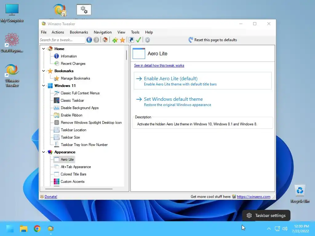This screenshot has width=315, height=236.
Task: Select the Recycle Bin desktop icon
Action: tap(300, 194)
